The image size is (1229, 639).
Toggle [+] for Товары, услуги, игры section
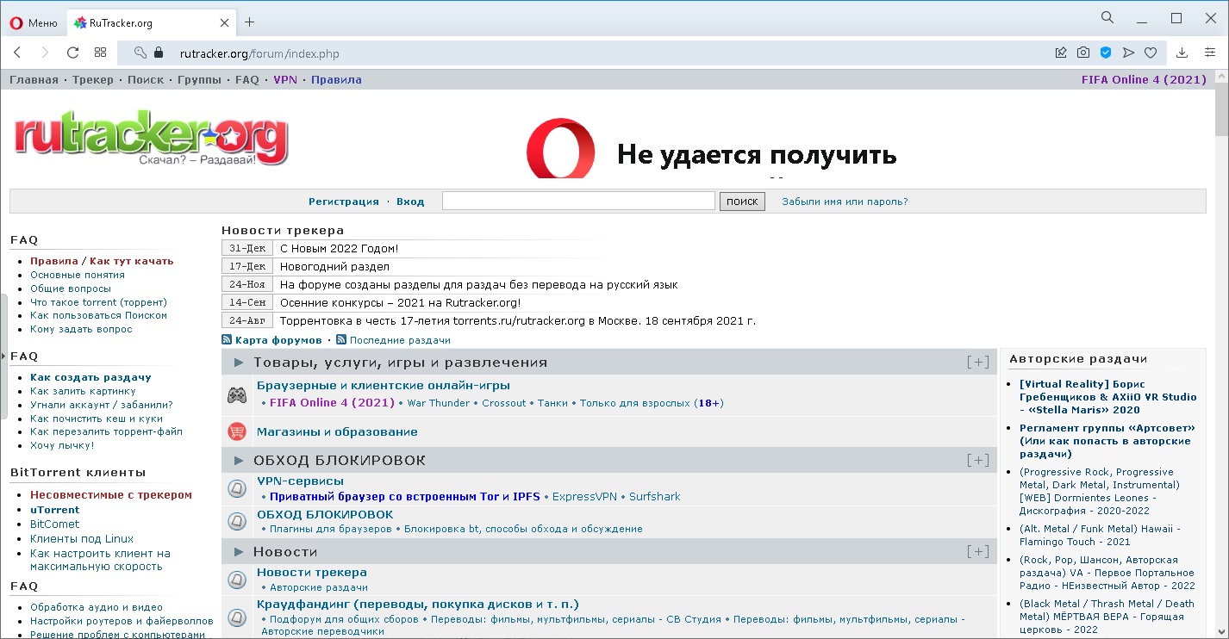coord(978,363)
